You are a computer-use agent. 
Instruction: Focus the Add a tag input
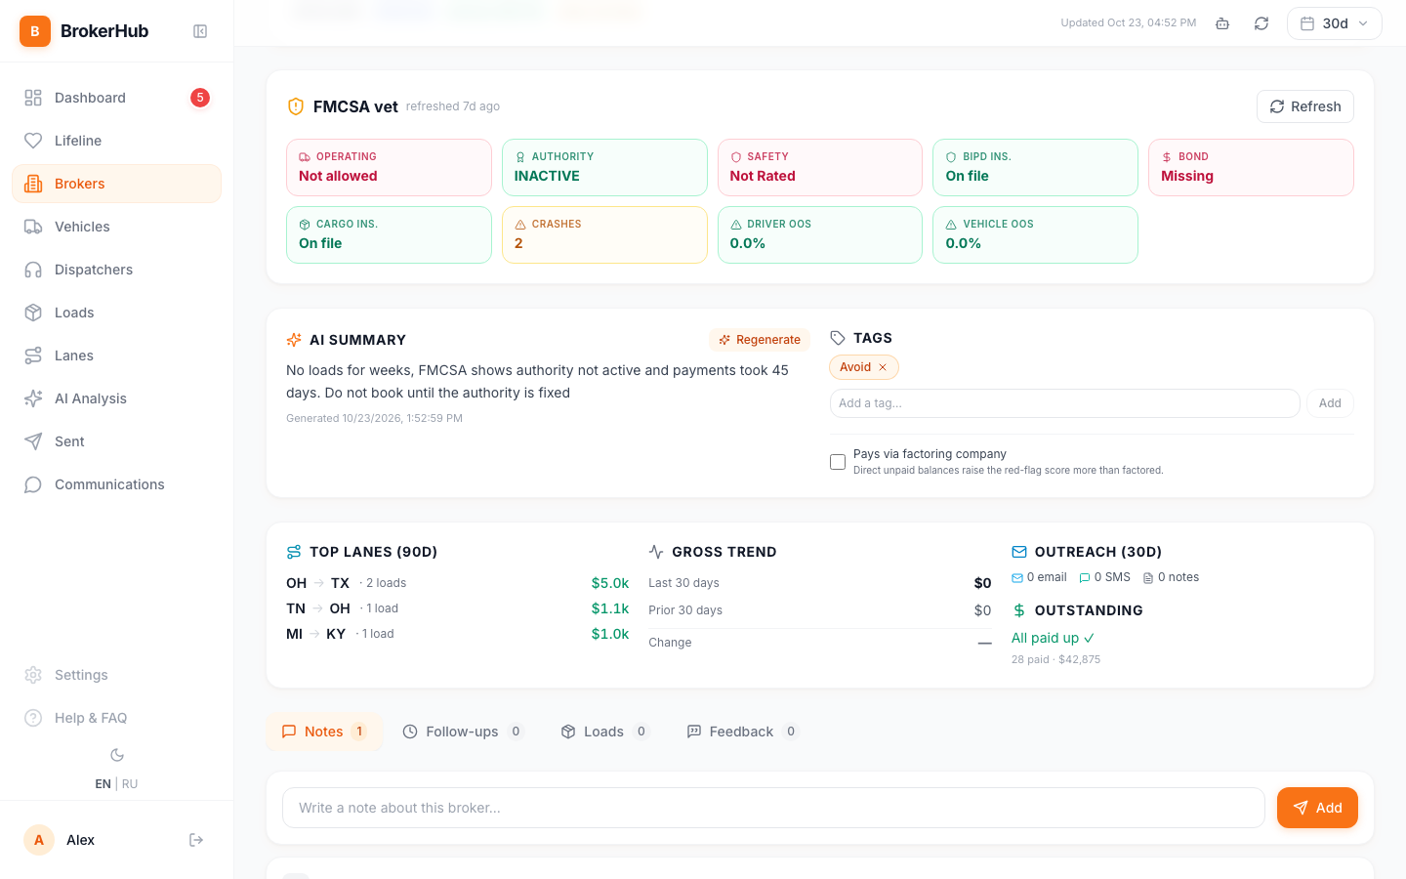(x=1064, y=403)
